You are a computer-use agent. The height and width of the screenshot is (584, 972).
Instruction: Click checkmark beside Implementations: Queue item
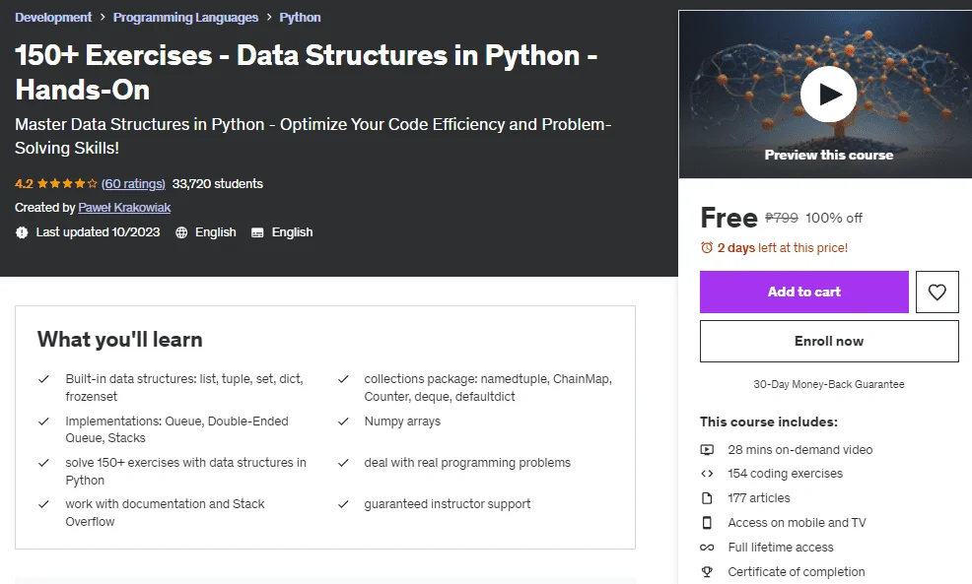(43, 422)
